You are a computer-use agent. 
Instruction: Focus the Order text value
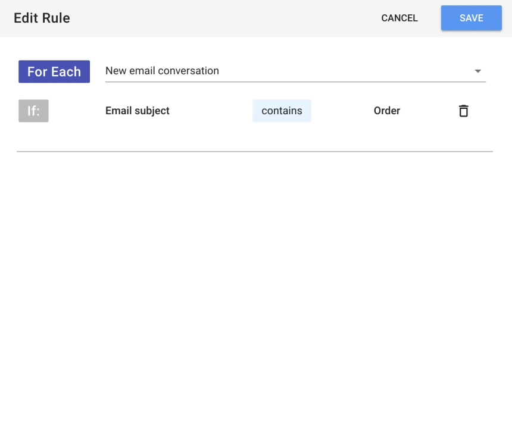(386, 111)
